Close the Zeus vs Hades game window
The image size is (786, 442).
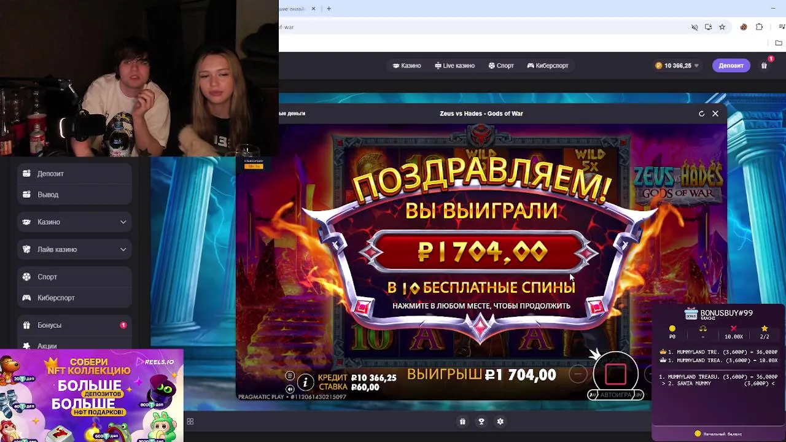(715, 114)
